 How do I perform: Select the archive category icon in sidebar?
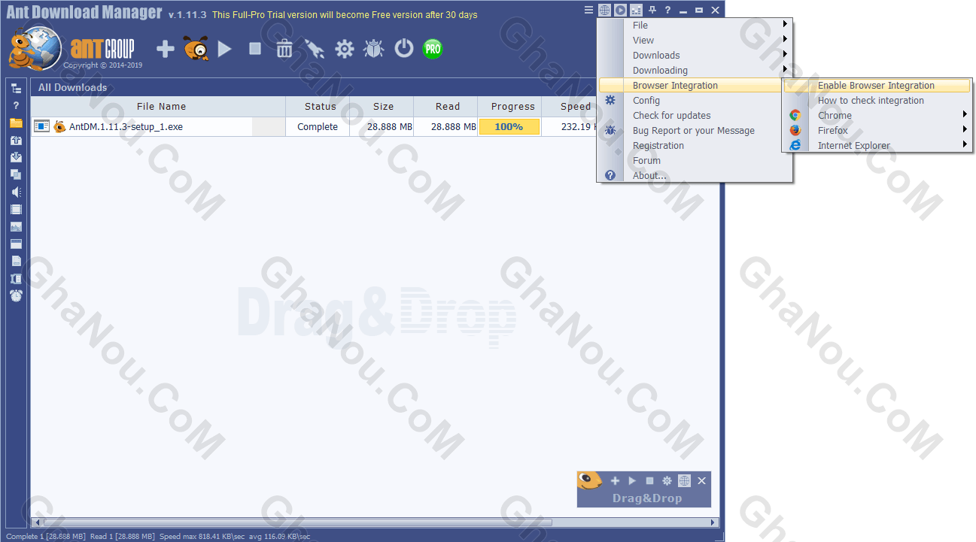16,278
